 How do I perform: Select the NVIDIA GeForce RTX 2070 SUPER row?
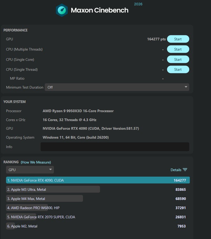[x=98, y=217]
